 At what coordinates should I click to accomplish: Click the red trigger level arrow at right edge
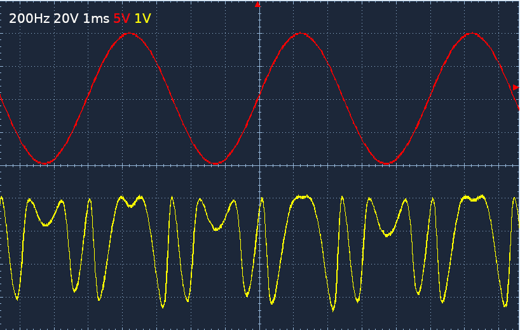coord(516,87)
